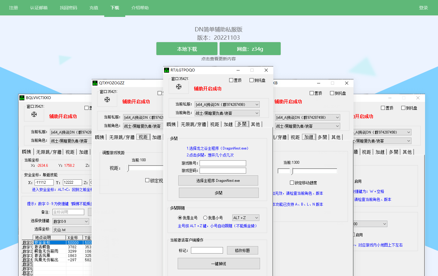This screenshot has width=438, height=276.
Task: Click the crosshair target icon in QTXYOZOGZZ window
Action: pyautogui.click(x=107, y=100)
